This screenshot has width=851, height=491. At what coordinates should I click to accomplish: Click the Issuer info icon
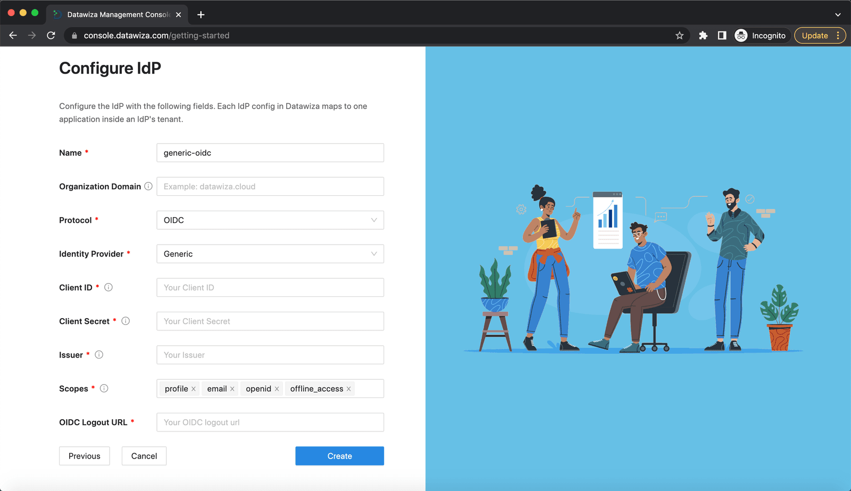(x=99, y=355)
